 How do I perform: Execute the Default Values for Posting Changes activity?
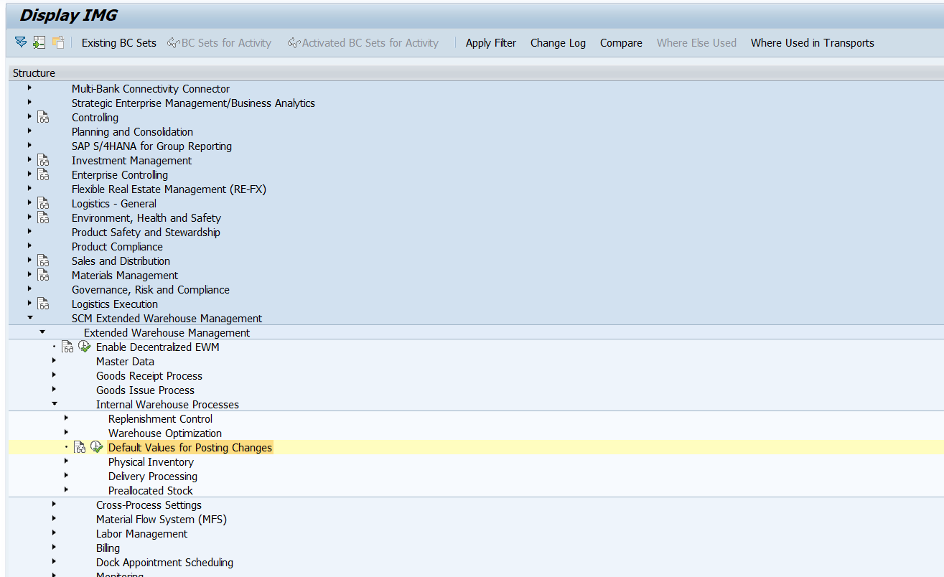pos(97,446)
